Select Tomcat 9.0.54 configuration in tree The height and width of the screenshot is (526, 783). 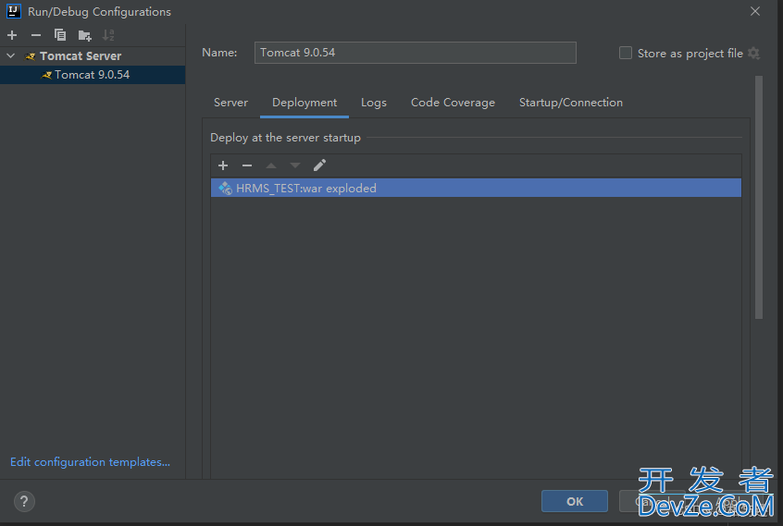point(93,75)
